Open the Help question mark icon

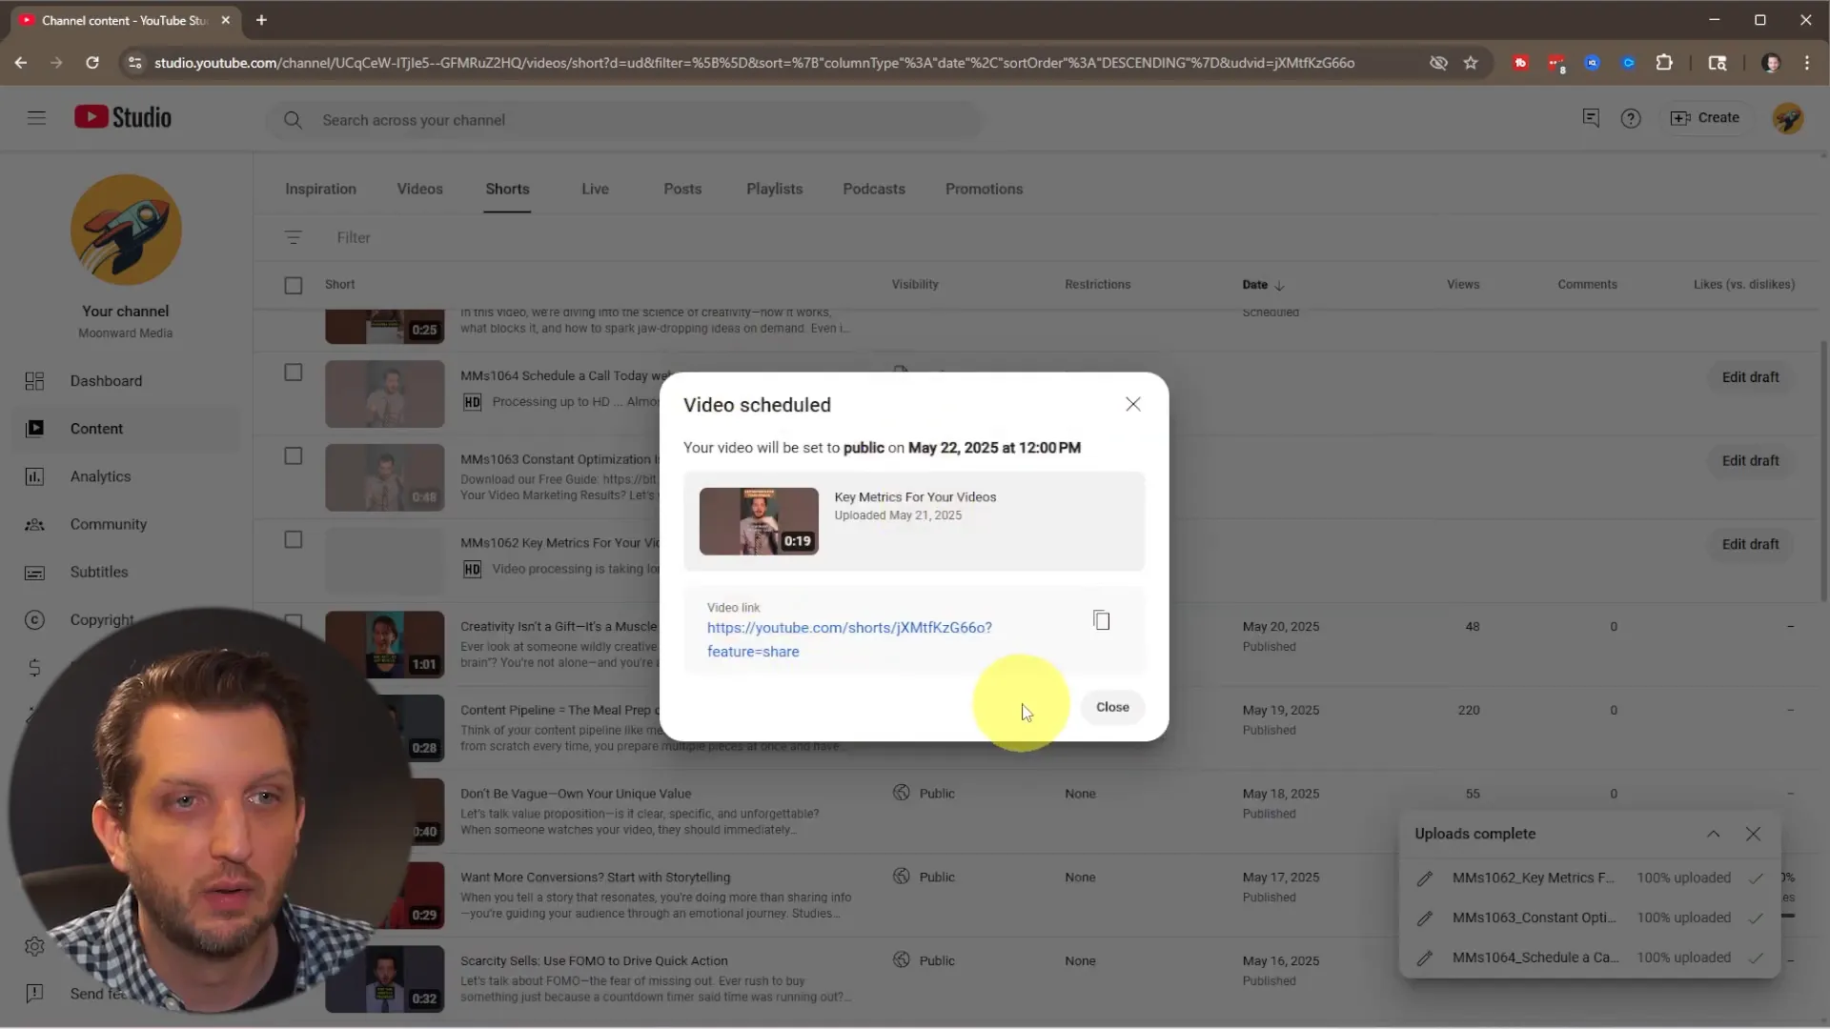coord(1631,118)
